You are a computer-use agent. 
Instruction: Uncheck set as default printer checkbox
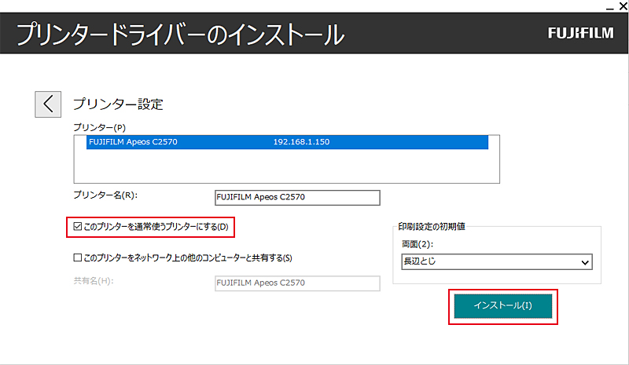[78, 227]
